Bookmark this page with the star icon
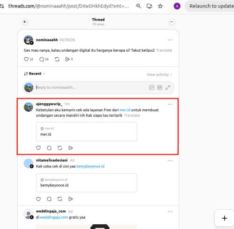The image size is (234, 229). tap(160, 6)
